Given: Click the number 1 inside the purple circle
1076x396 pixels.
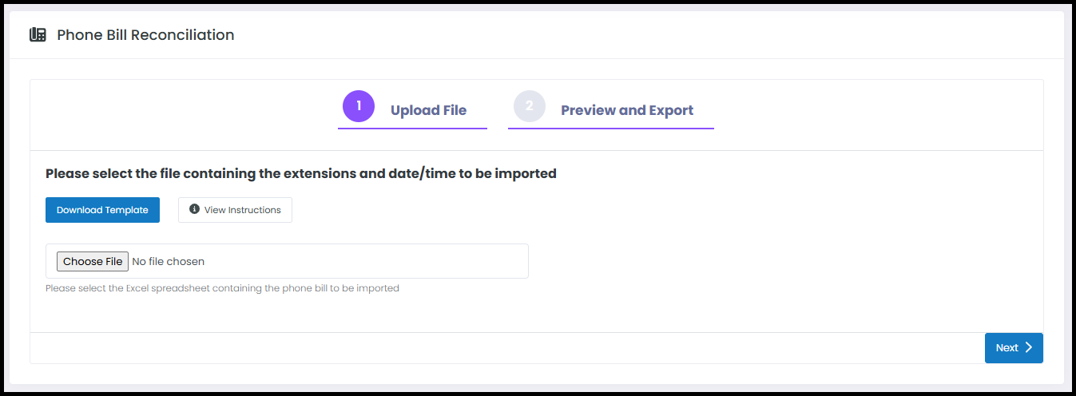Looking at the screenshot, I should point(359,106).
